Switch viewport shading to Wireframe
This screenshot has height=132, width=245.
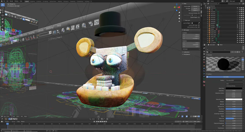[194, 116]
